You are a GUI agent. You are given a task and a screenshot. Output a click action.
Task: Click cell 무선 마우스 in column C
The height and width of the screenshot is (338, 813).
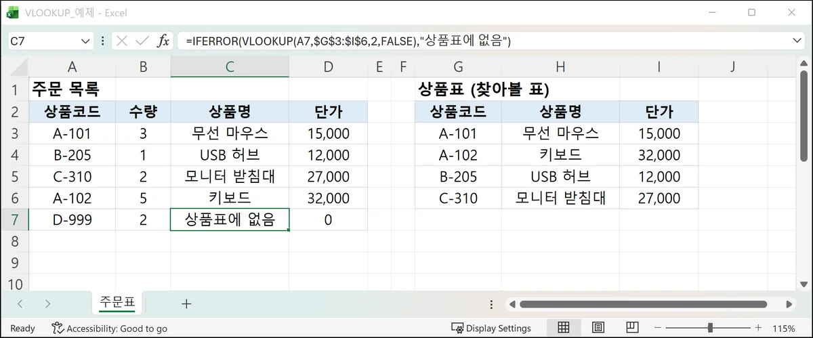click(230, 133)
